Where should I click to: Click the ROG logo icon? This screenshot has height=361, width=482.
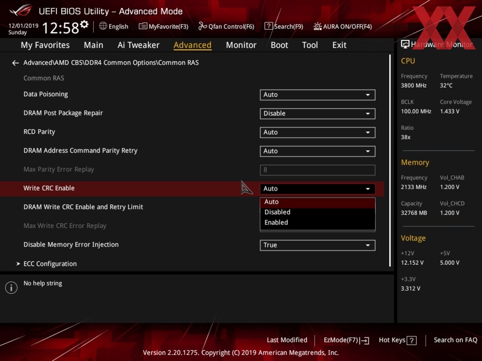pyautogui.click(x=20, y=11)
